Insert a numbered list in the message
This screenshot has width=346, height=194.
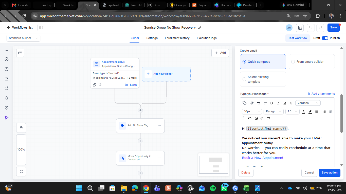(x=324, y=112)
